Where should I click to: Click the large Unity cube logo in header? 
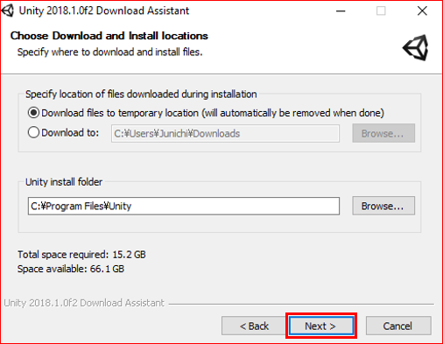pos(416,48)
